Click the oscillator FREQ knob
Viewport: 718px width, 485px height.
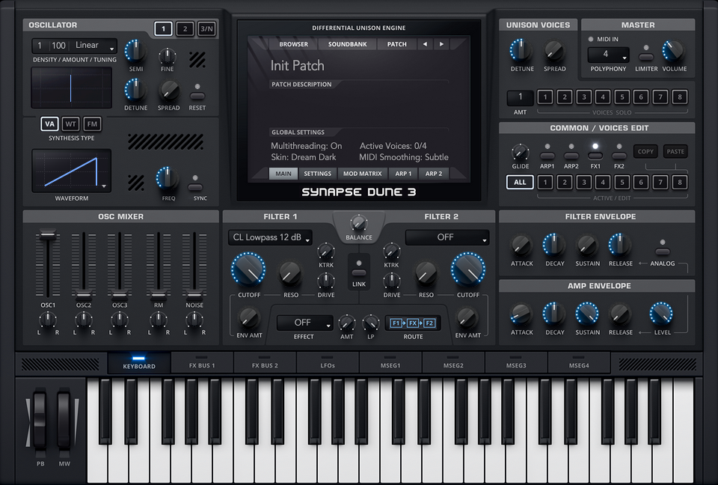coord(167,179)
